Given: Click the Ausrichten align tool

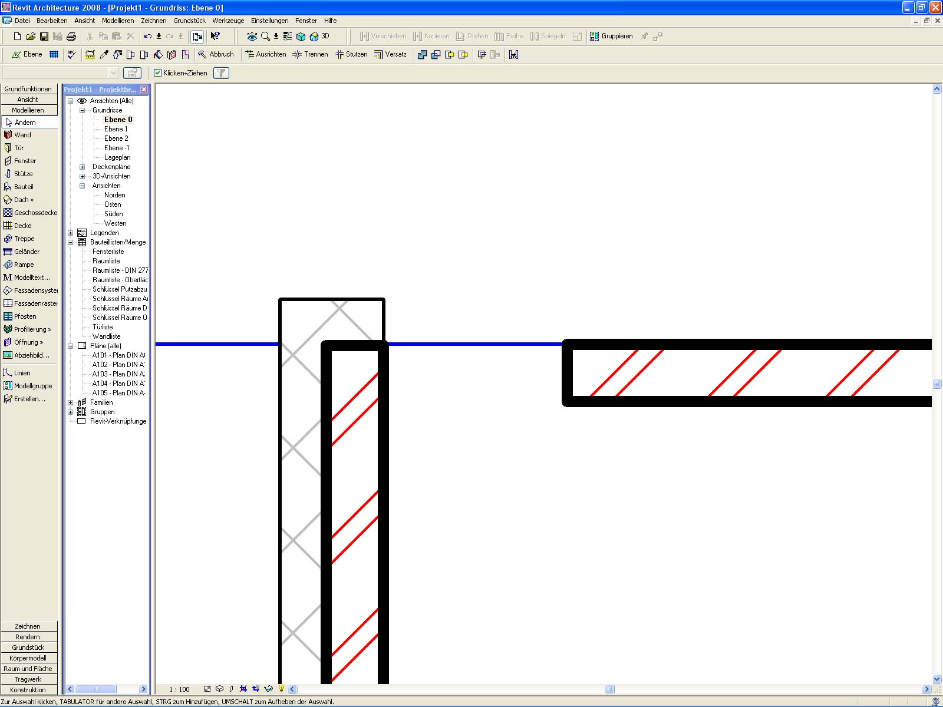Looking at the screenshot, I should pyautogui.click(x=266, y=54).
